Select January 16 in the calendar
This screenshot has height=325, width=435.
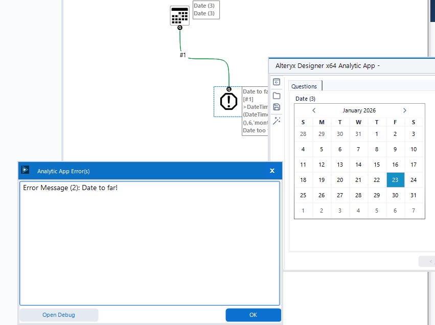395,165
